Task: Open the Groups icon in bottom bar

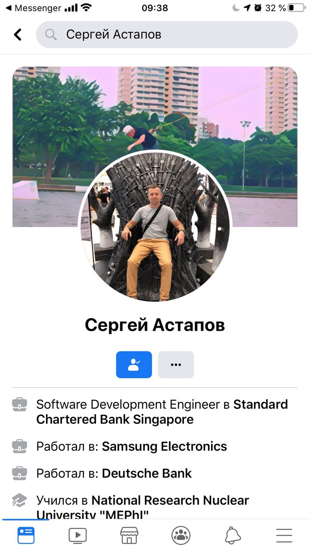Action: [181, 535]
